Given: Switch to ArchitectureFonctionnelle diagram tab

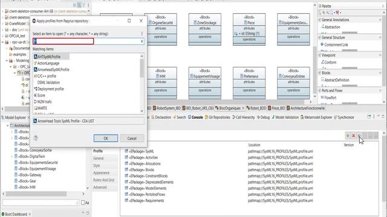Looking at the screenshot, I should click(x=305, y=108).
